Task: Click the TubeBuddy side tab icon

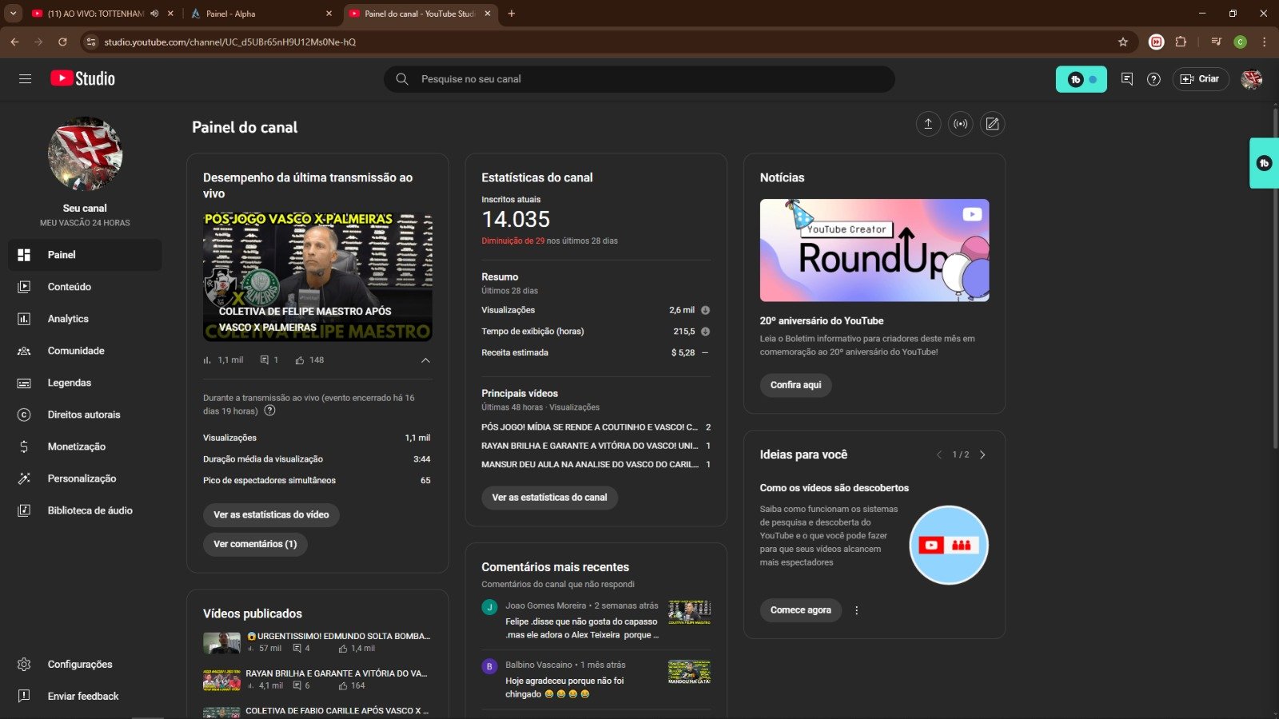Action: coord(1264,163)
